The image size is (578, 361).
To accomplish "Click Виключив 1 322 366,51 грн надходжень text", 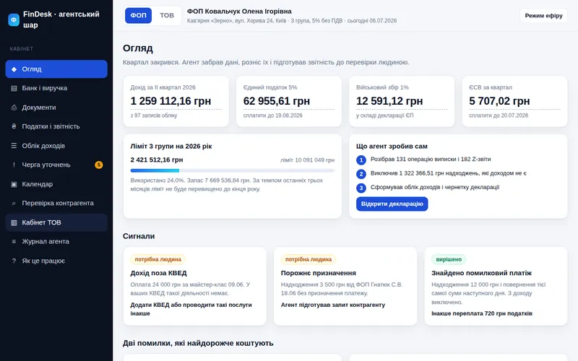I will point(449,173).
